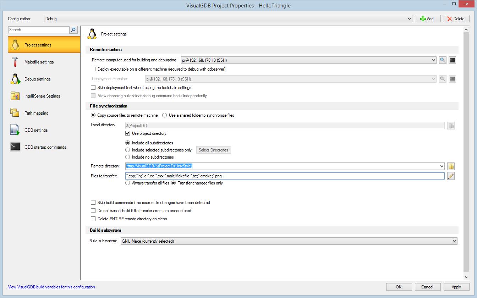The image size is (477, 298).
Task: Open the Makefile settings page
Action: tap(44, 62)
